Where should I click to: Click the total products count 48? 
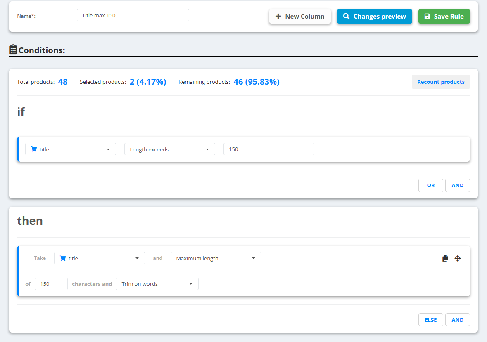(x=63, y=82)
